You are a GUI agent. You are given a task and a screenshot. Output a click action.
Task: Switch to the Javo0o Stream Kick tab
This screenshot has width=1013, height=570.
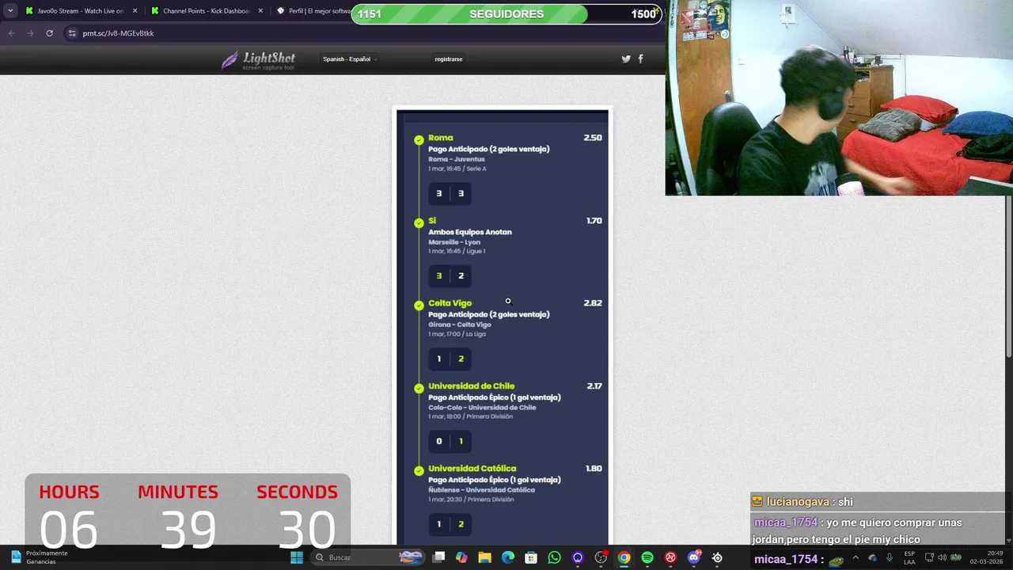coord(81,11)
